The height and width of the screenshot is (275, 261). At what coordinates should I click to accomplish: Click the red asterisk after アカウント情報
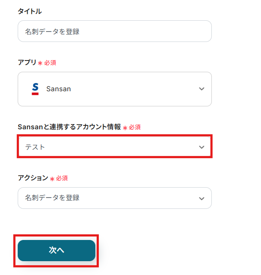(x=125, y=128)
